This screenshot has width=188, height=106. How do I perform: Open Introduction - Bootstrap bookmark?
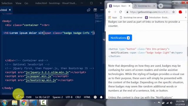[157, 18]
